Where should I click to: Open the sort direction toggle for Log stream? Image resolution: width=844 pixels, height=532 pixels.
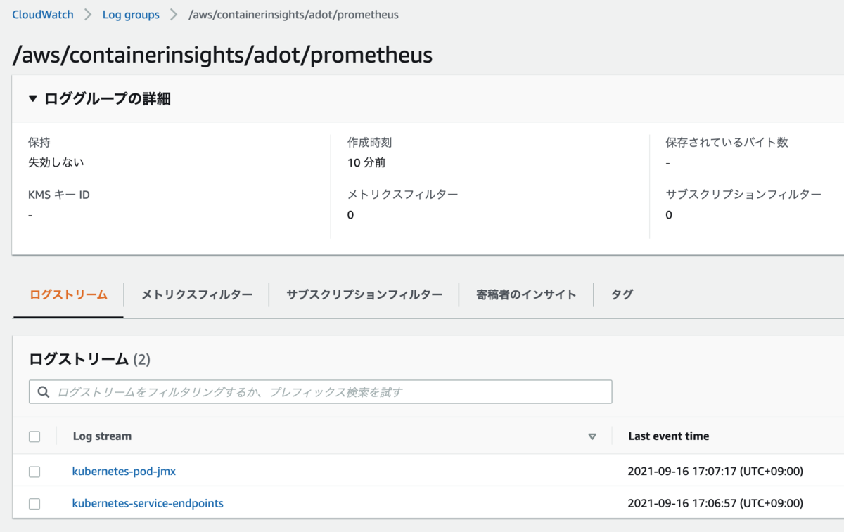tap(593, 436)
